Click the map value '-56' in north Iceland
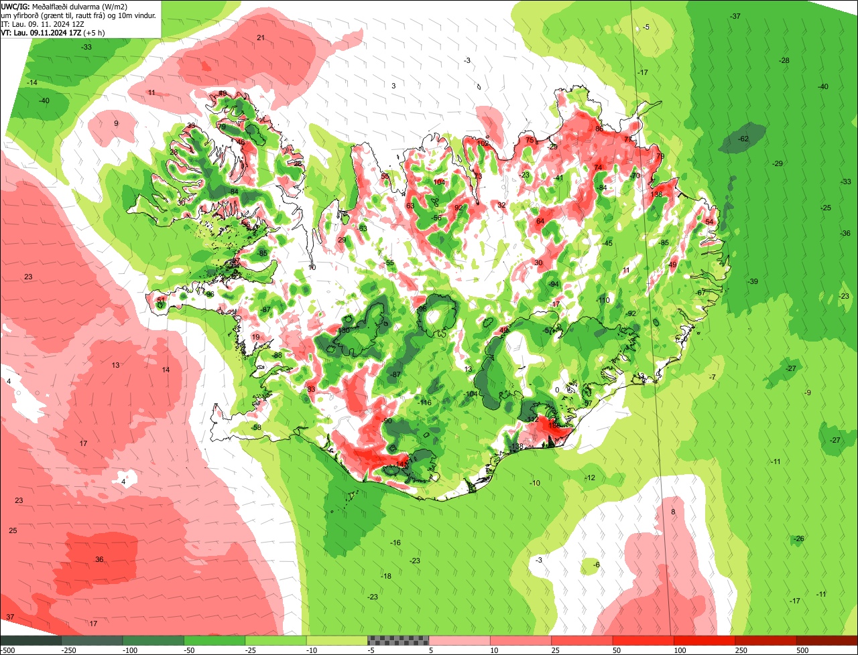858x655 pixels. (436, 218)
